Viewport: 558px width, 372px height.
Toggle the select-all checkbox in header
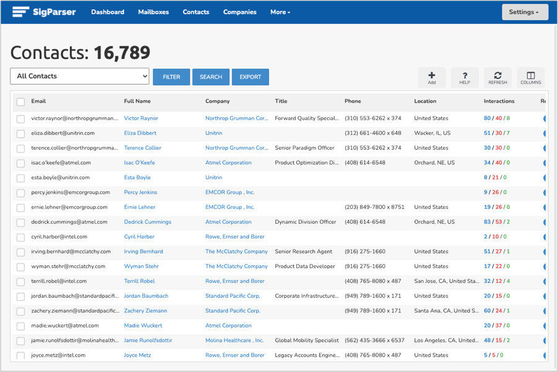pyautogui.click(x=20, y=102)
